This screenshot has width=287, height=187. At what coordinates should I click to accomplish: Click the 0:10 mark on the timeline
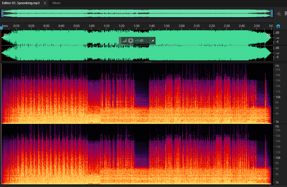point(16,26)
